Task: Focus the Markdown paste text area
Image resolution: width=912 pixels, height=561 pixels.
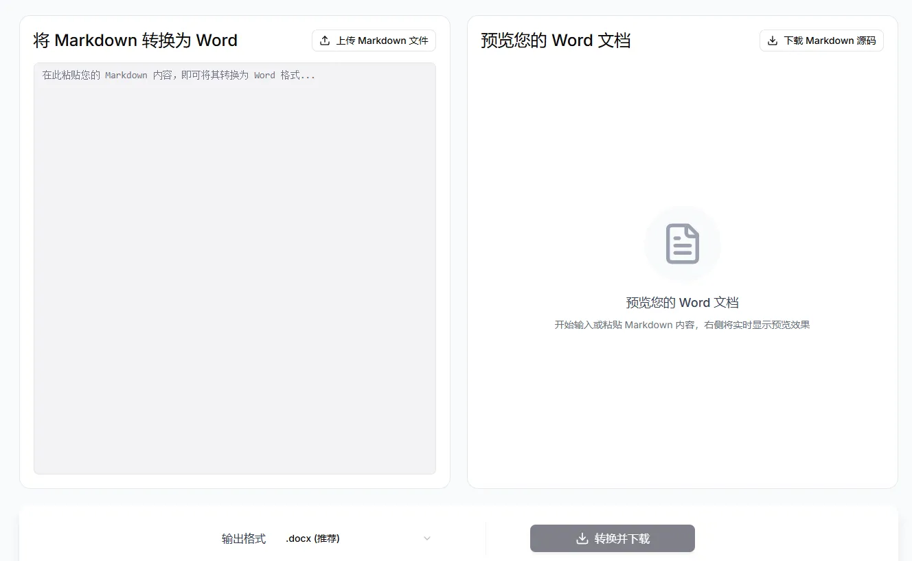Action: point(234,268)
